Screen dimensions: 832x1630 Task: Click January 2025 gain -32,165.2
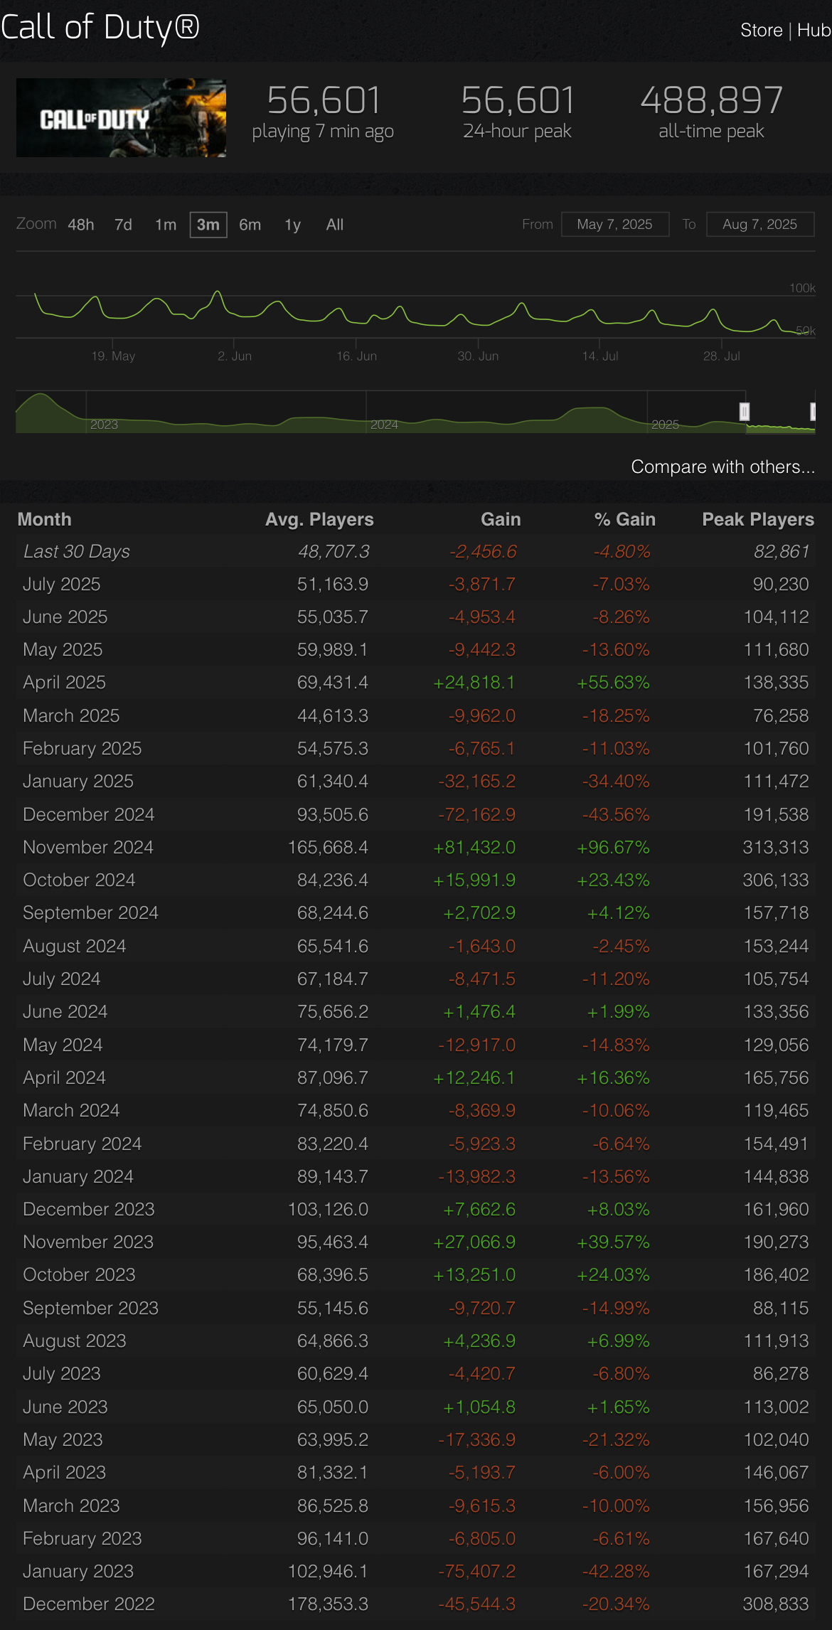477,781
